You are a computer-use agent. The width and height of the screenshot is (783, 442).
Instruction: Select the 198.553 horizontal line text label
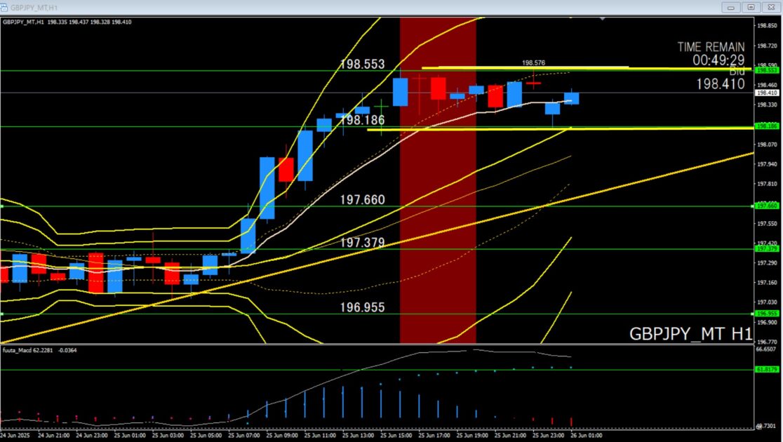(362, 64)
